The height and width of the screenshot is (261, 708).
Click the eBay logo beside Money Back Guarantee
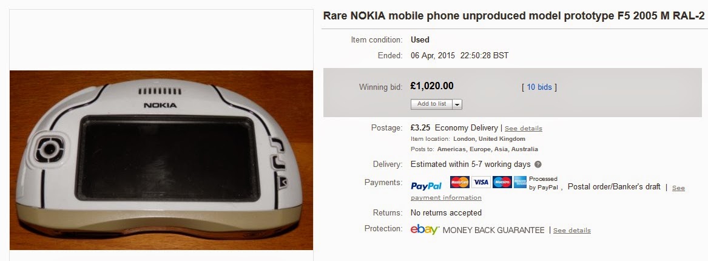point(425,230)
